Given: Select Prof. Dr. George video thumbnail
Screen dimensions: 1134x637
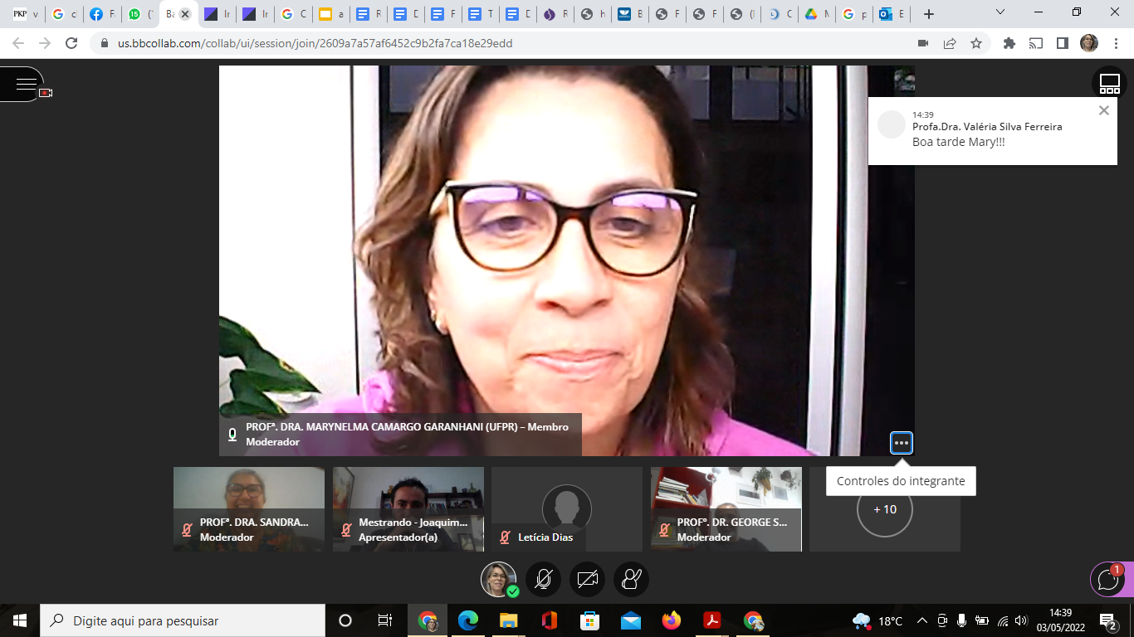Looking at the screenshot, I should coord(726,509).
